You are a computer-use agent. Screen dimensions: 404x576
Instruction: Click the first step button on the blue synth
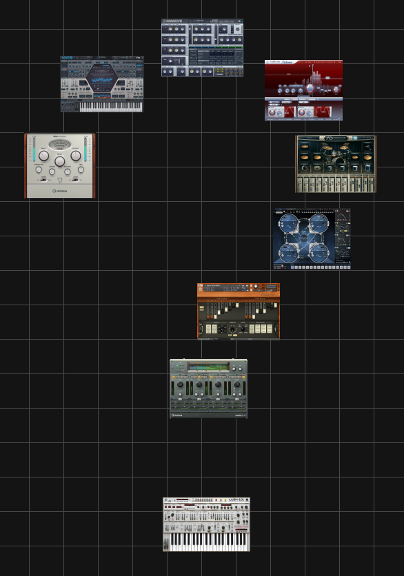292,267
